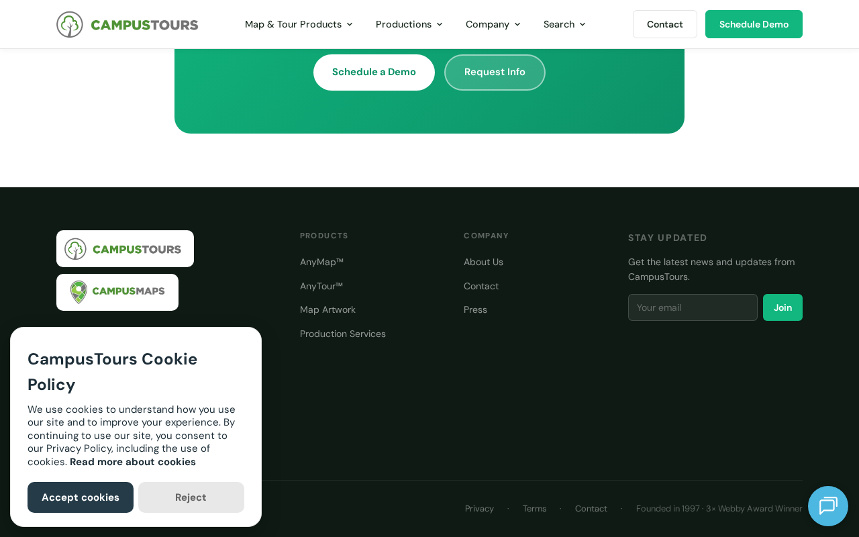Open the Terms link in footer

point(534,509)
